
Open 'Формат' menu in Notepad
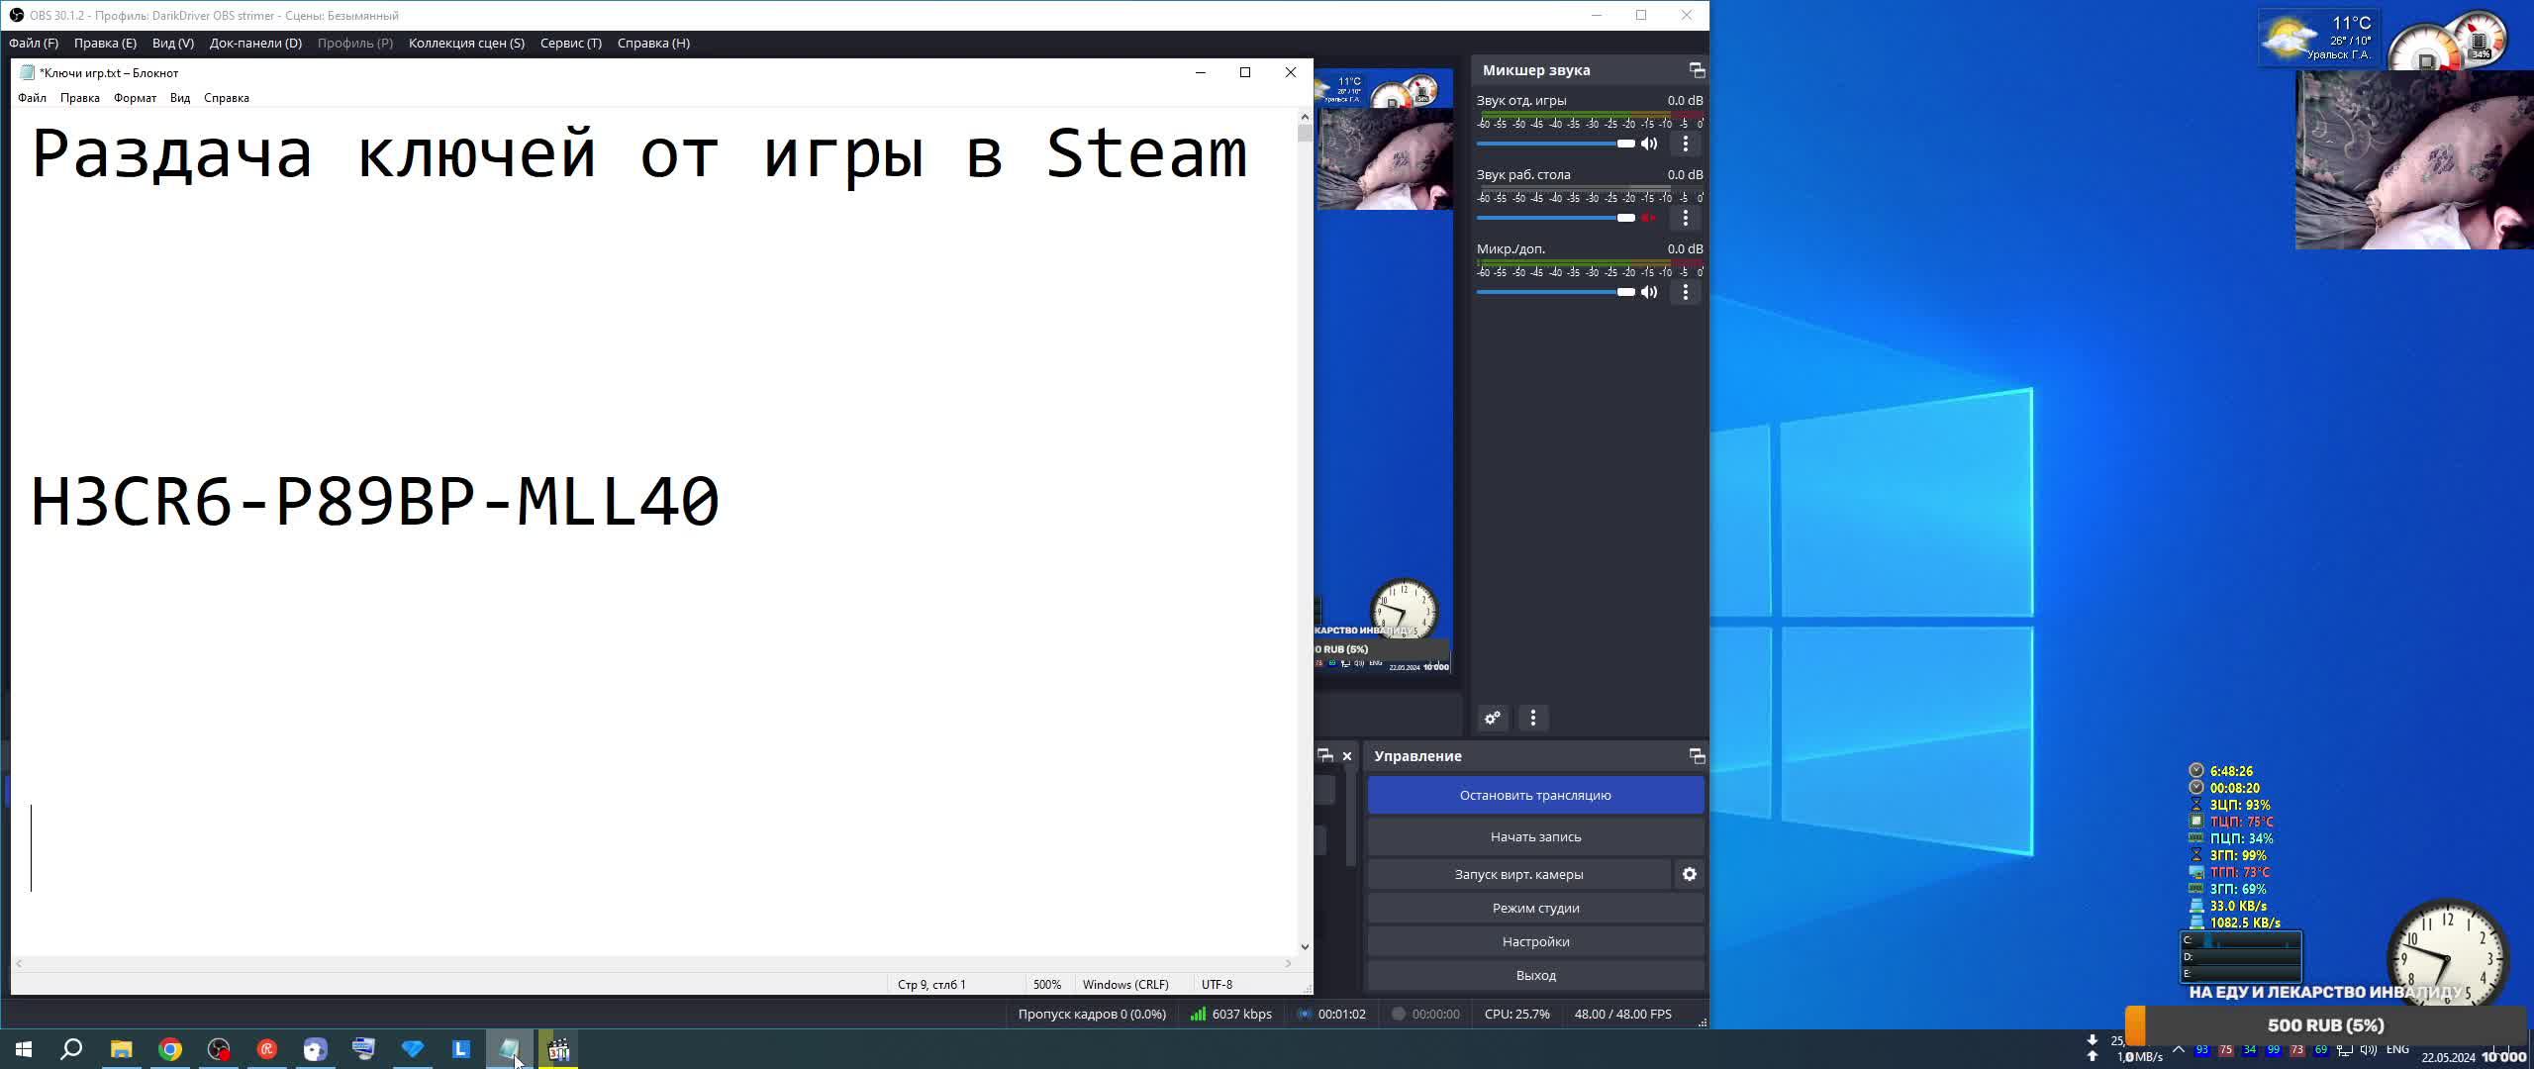135,98
